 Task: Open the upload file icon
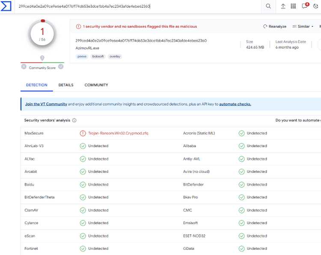tap(283, 6)
